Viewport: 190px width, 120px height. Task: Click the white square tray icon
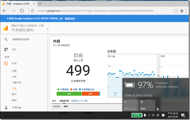[163, 115]
